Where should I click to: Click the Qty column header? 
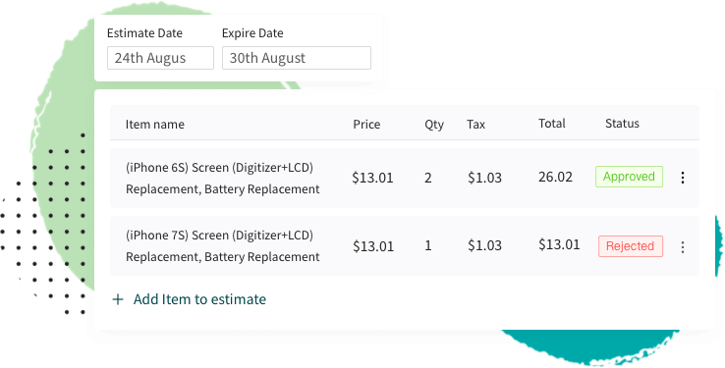click(434, 125)
